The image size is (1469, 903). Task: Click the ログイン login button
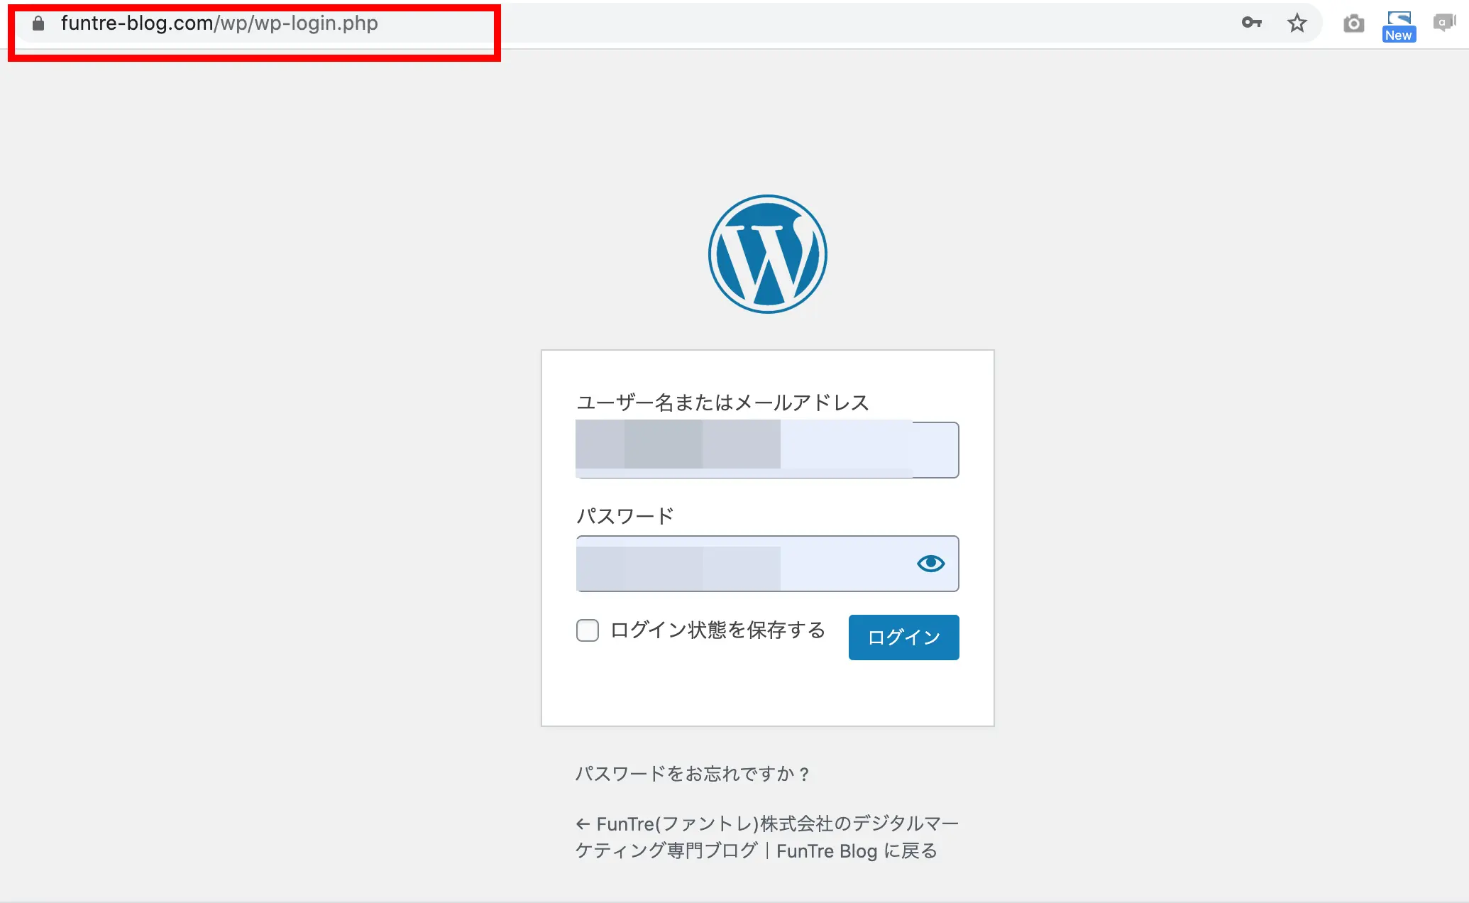[903, 636]
